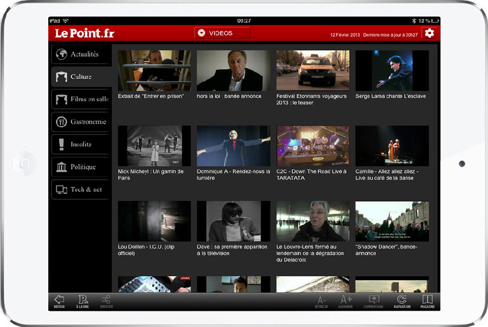This screenshot has width=488, height=327.
Task: Click title 'Dave : sa première apparition à la télévision'
Action: [x=232, y=250]
